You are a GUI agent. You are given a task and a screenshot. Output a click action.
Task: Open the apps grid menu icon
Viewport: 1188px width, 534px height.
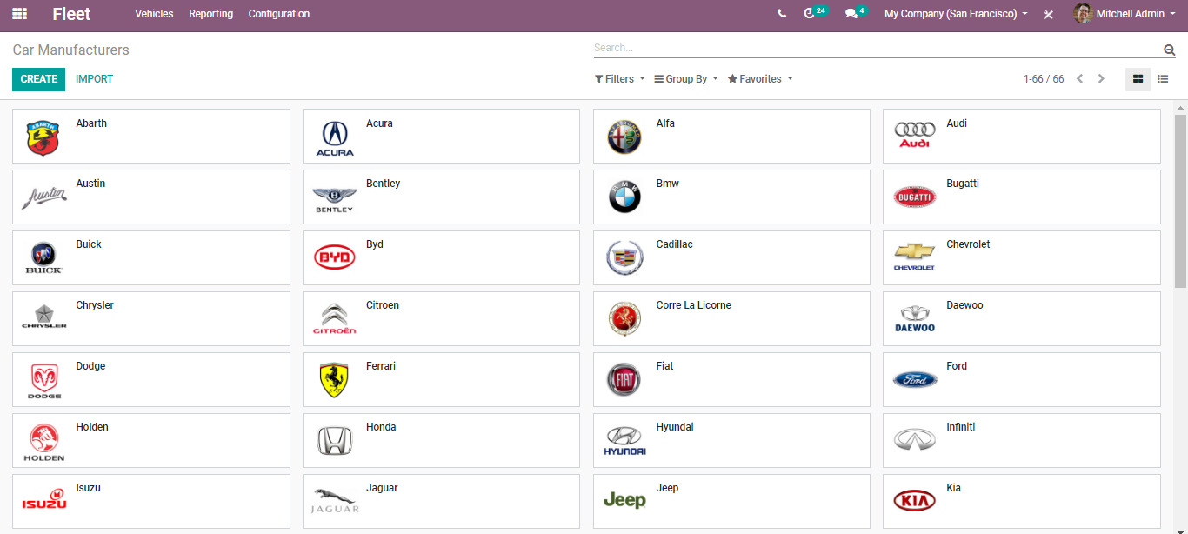(19, 14)
